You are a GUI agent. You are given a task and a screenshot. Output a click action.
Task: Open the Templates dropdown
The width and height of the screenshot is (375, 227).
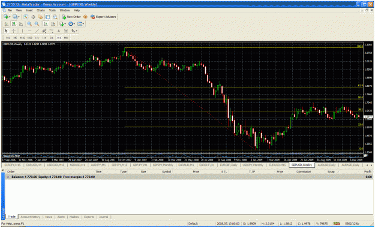[80, 24]
